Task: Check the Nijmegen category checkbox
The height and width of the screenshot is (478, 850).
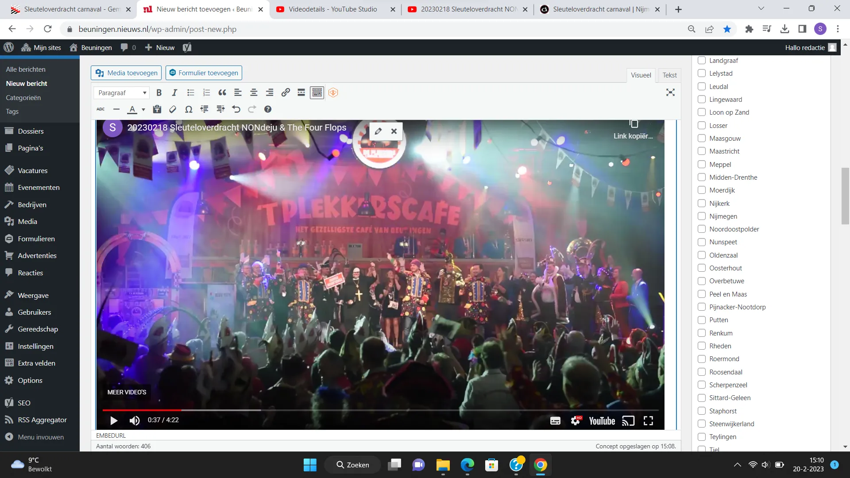Action: pyautogui.click(x=702, y=216)
